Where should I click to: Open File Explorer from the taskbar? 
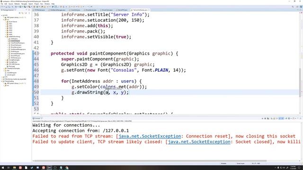tap(15, 168)
